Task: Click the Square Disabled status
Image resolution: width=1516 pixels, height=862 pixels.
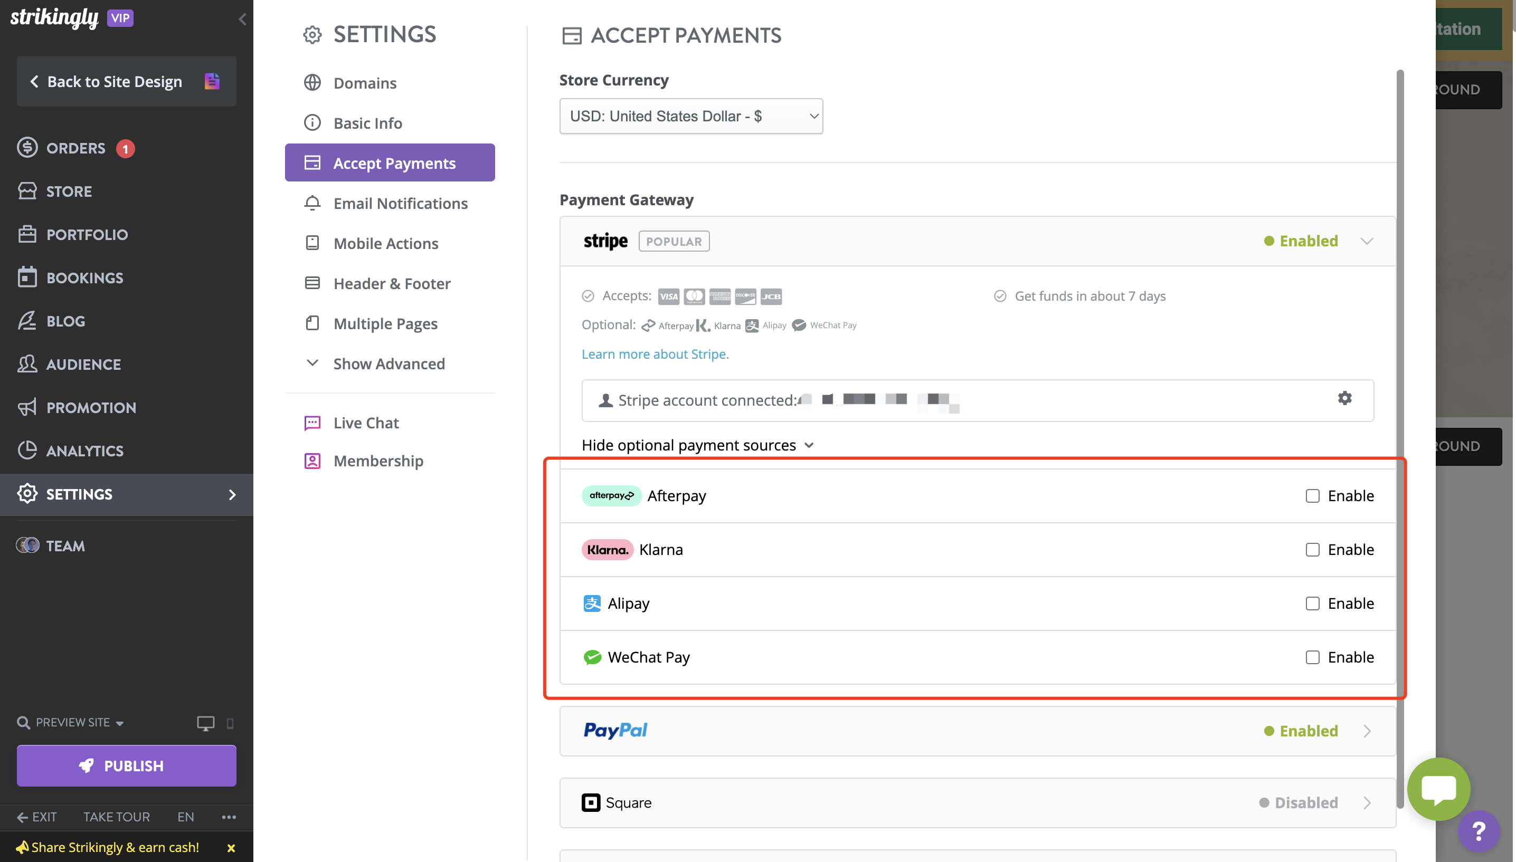Action: tap(1299, 802)
